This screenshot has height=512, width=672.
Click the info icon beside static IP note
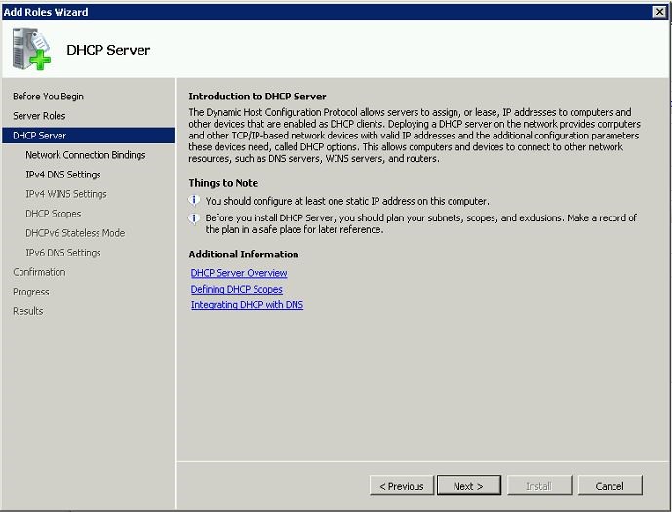194,201
